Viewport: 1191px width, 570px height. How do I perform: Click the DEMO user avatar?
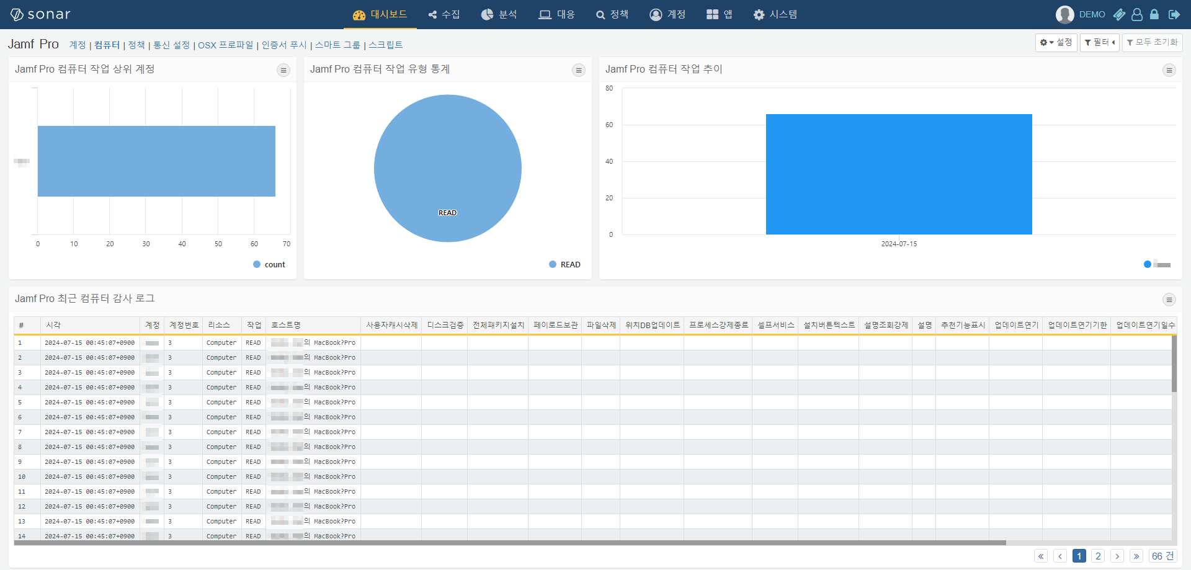[1064, 14]
